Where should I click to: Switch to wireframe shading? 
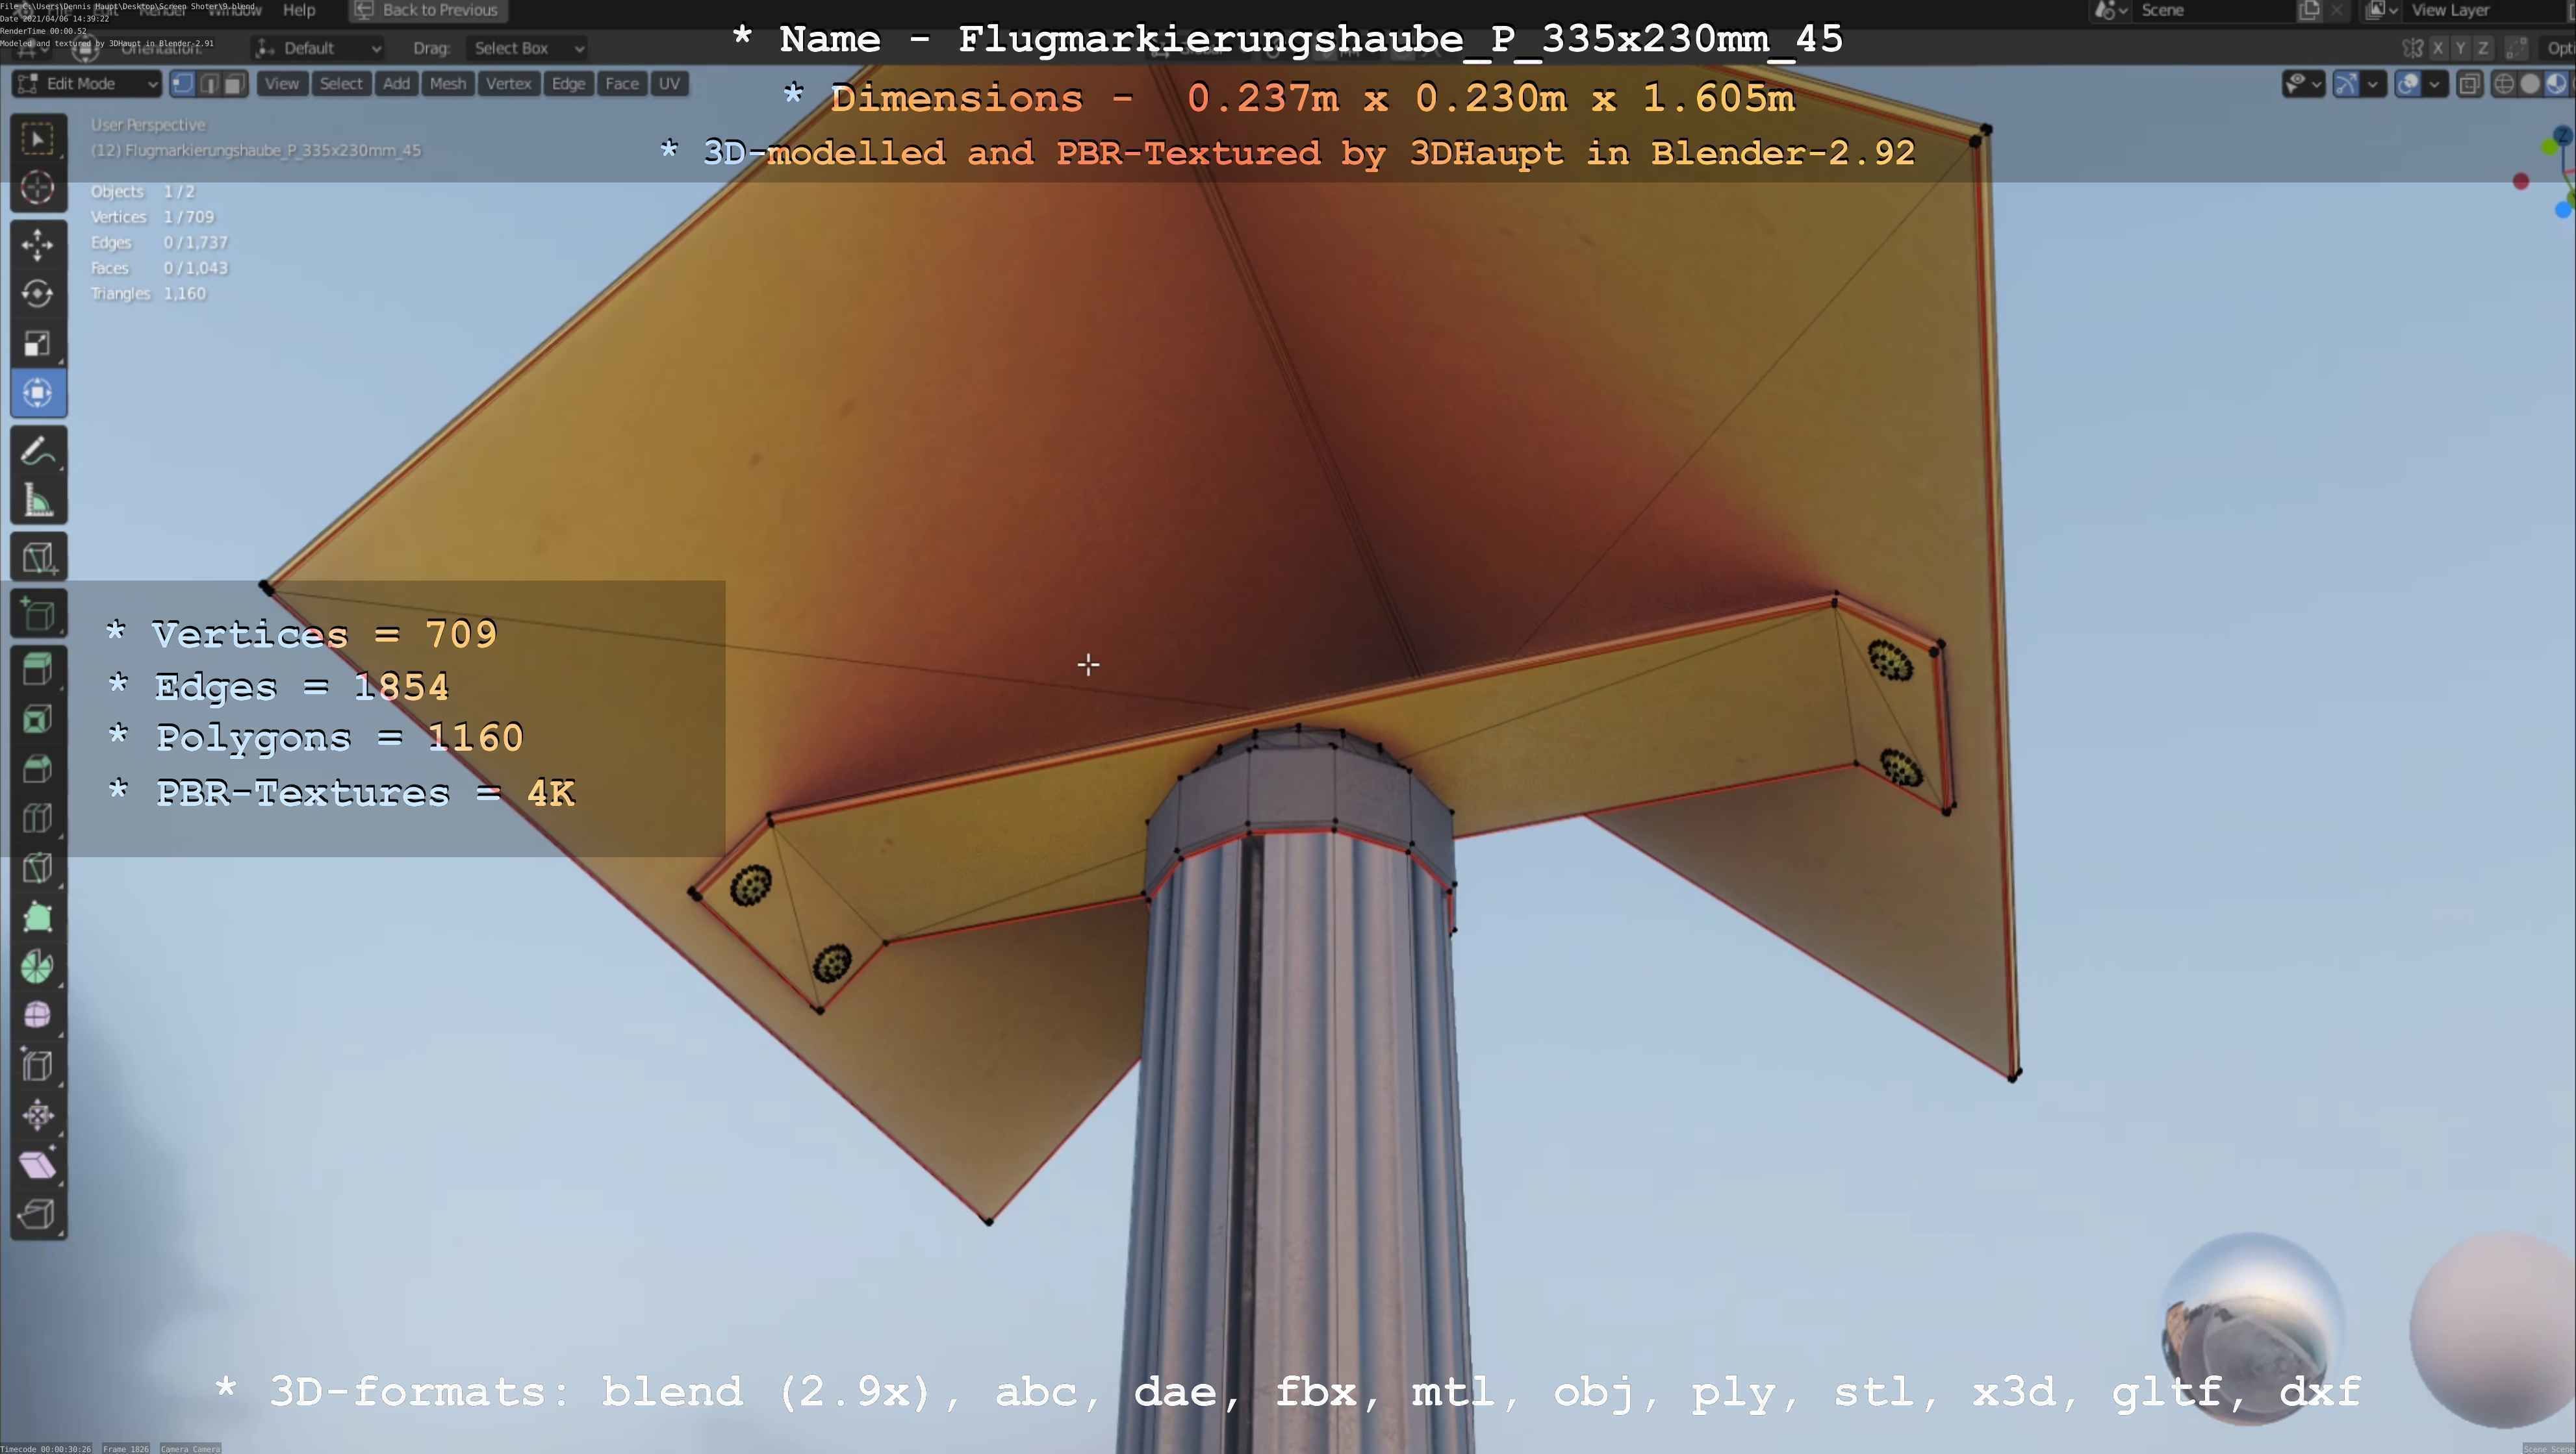click(2504, 84)
